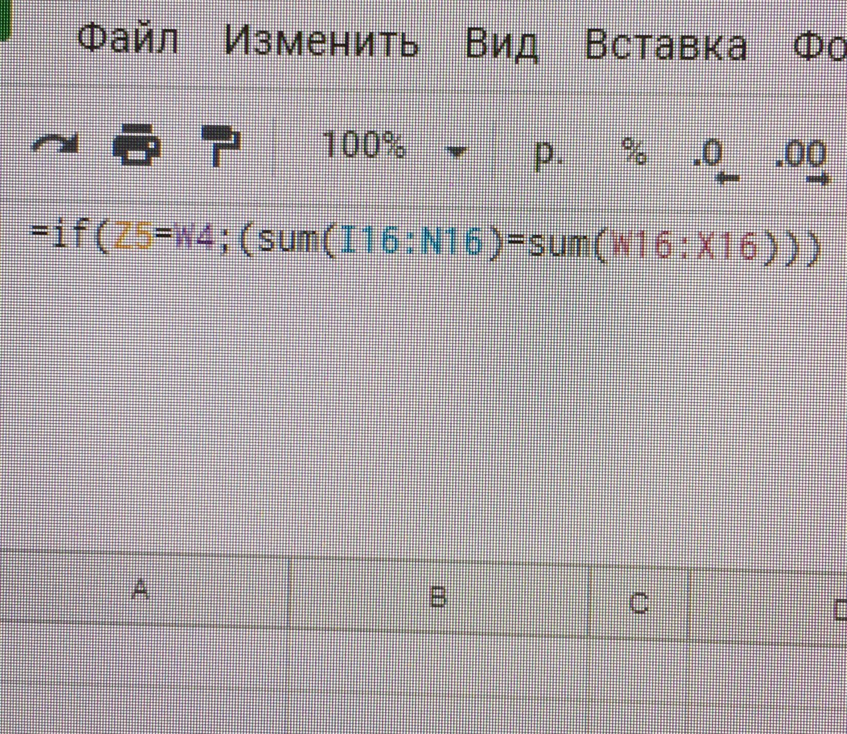Click the redo arrow icon
Screen dimensions: 847x734
tap(55, 145)
